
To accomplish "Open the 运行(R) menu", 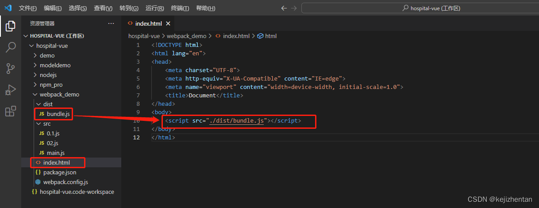I will pos(154,8).
